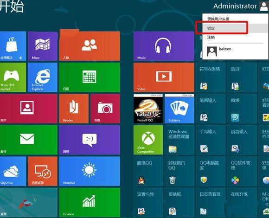Open the Music headphones tile
The width and height of the screenshot is (269, 218).
tap(164, 46)
